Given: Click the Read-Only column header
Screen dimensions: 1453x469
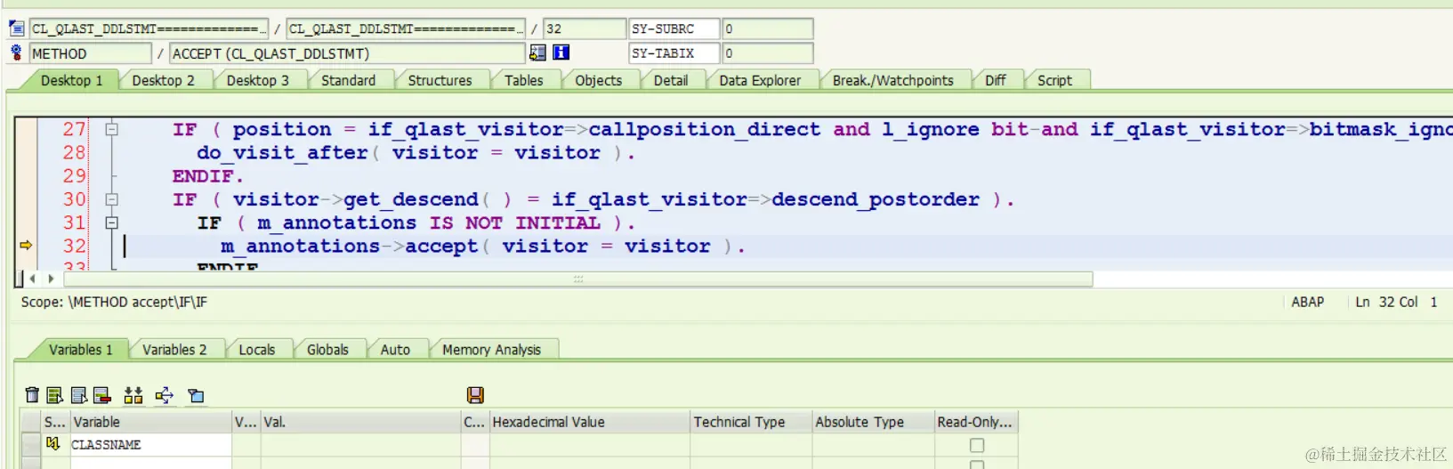Looking at the screenshot, I should [975, 422].
